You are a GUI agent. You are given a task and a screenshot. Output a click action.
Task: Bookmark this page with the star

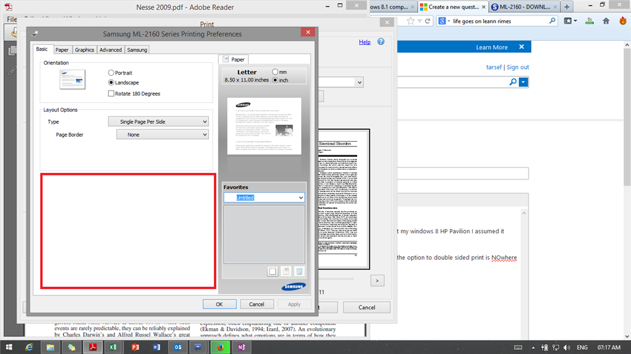coord(410,21)
